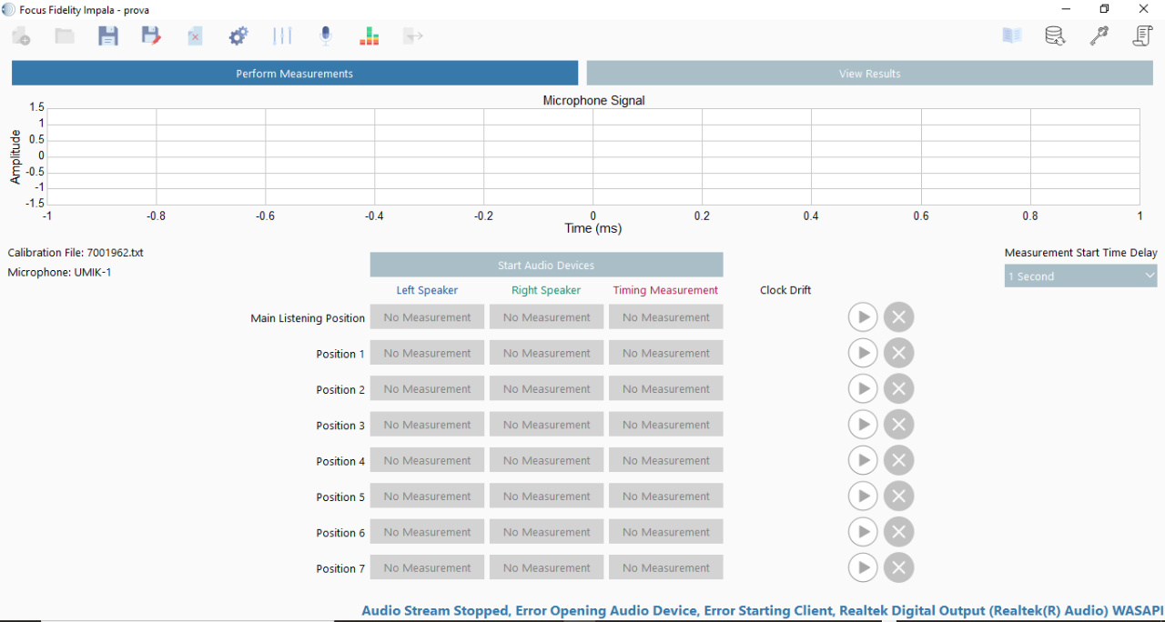This screenshot has height=622, width=1165.
Task: Open the scroll log icon
Action: pyautogui.click(x=1143, y=36)
